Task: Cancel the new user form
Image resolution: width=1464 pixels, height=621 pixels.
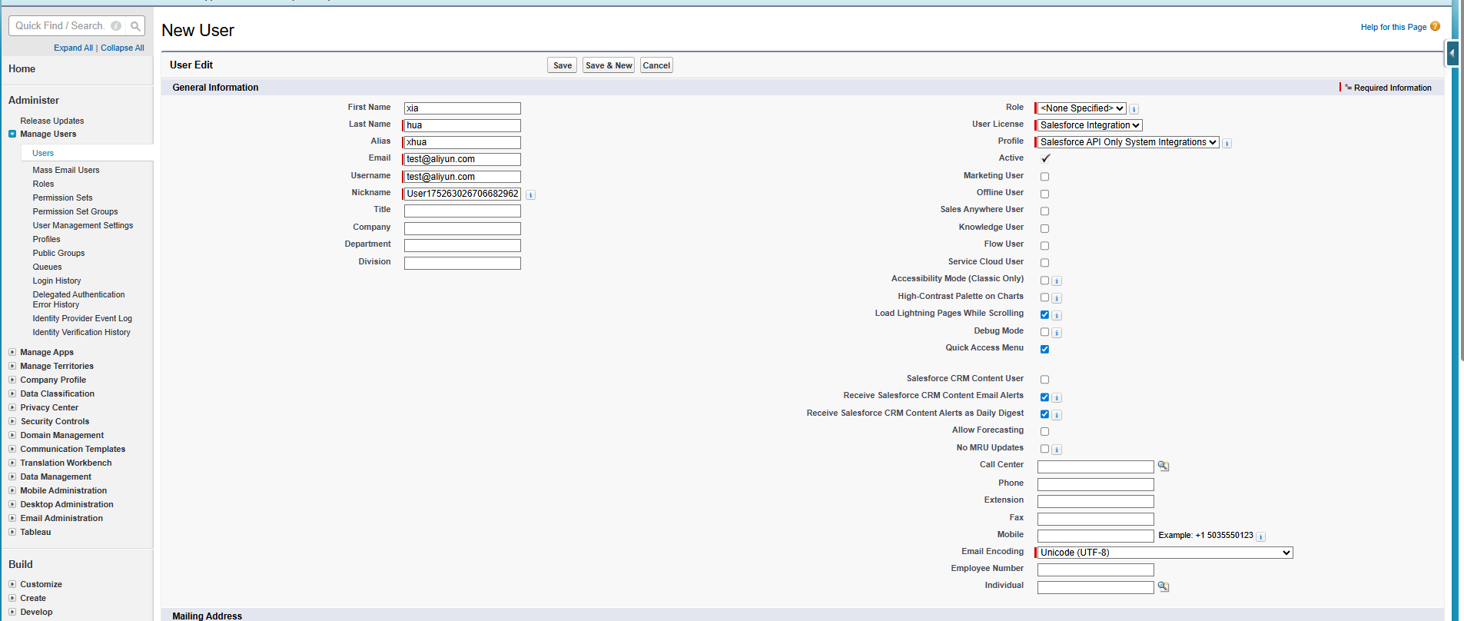Action: 656,65
